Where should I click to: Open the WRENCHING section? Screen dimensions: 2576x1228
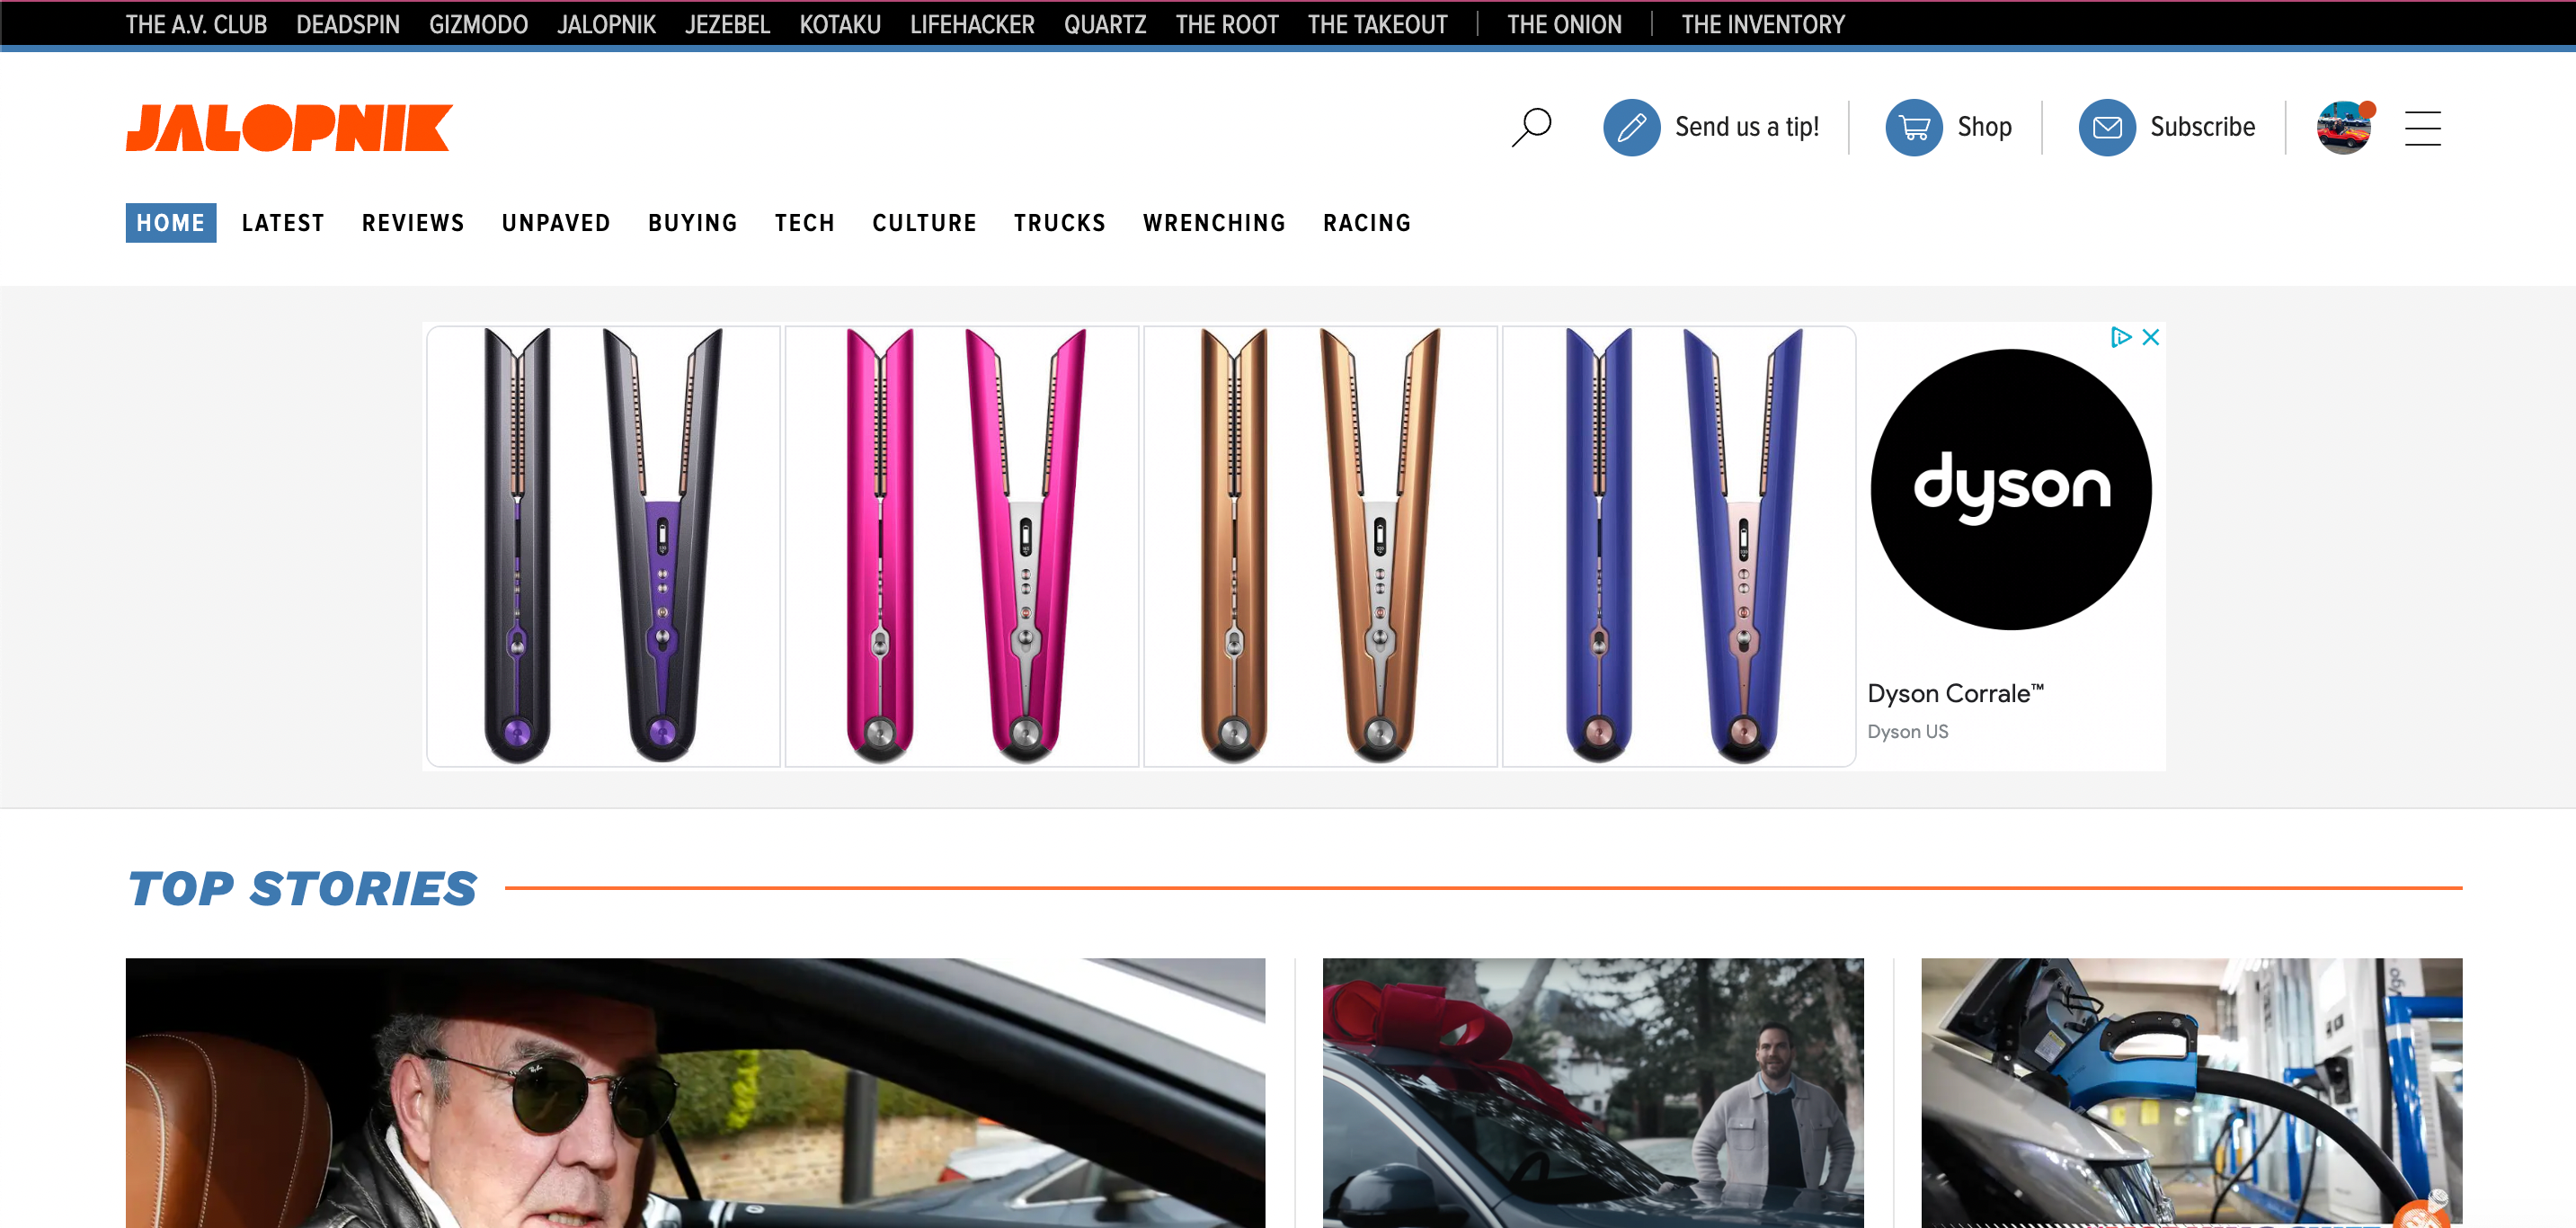click(x=1214, y=223)
